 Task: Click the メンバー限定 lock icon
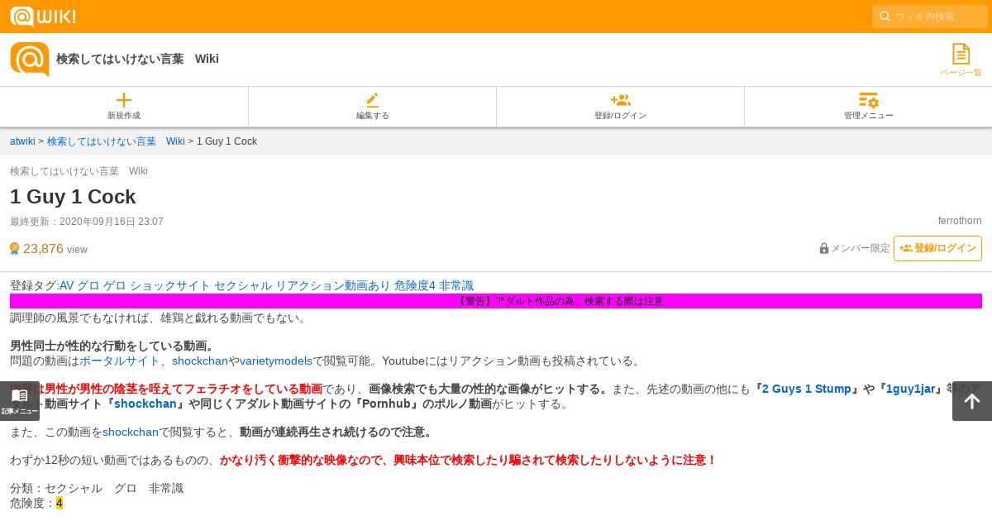point(824,248)
